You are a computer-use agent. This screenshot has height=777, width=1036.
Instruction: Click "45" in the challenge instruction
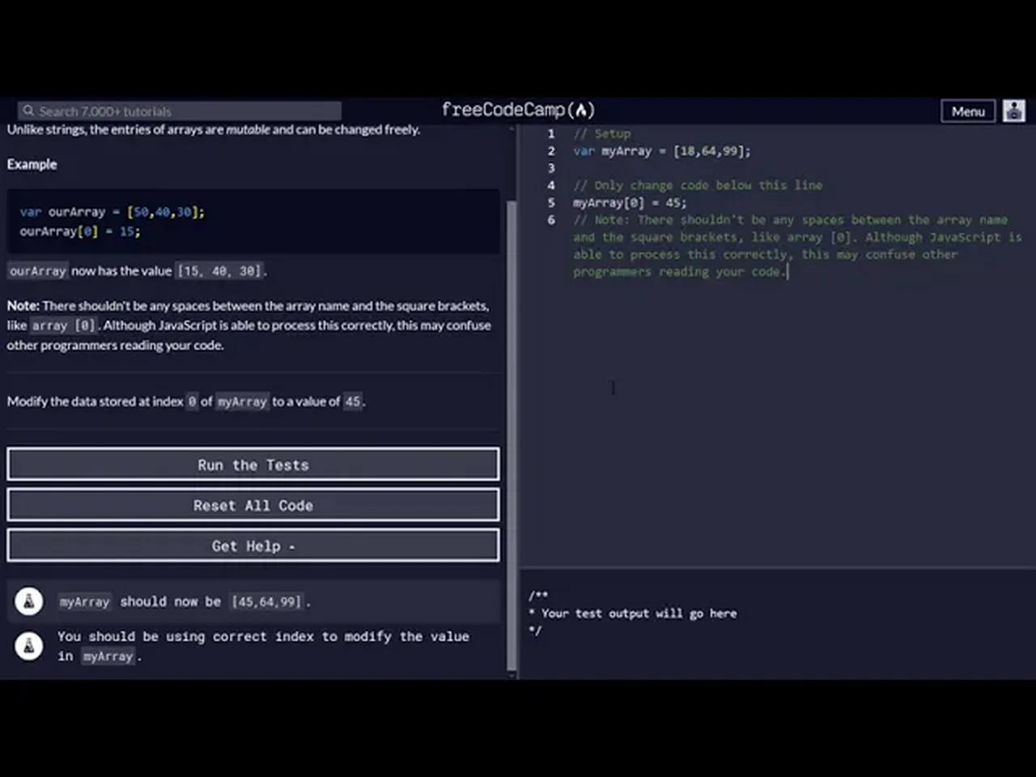(353, 401)
